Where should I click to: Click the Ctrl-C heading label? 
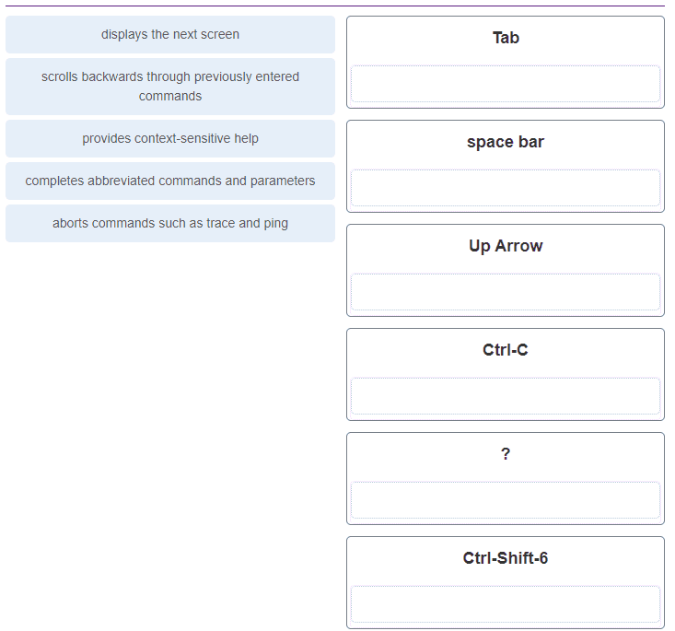pyautogui.click(x=506, y=350)
